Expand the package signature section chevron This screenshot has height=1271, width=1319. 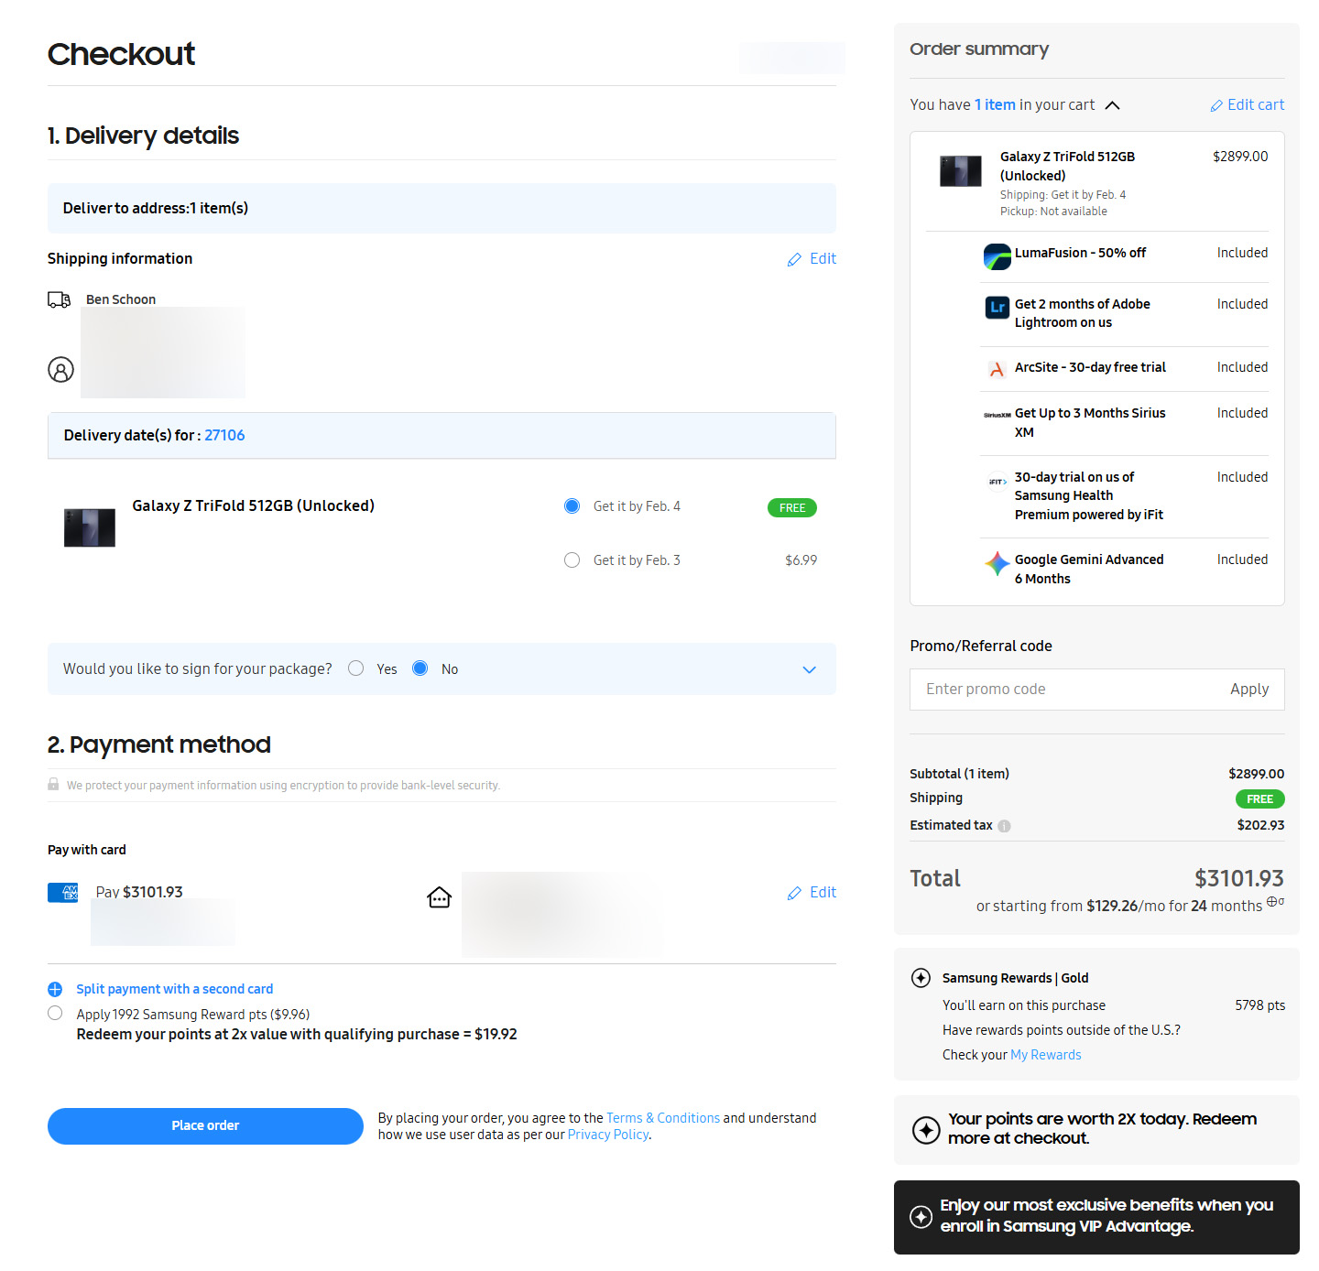click(809, 669)
